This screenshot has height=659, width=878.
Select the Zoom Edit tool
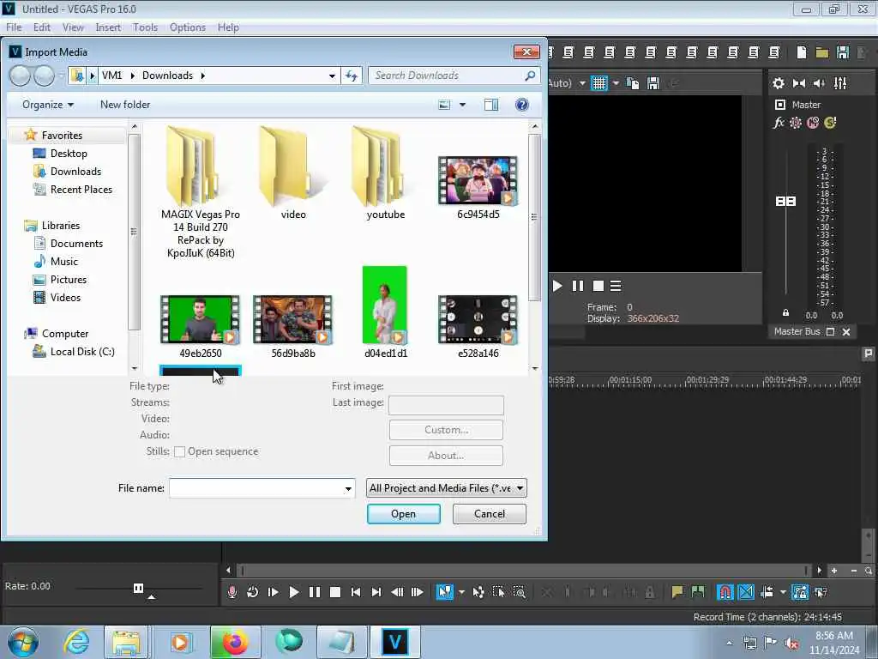point(519,592)
